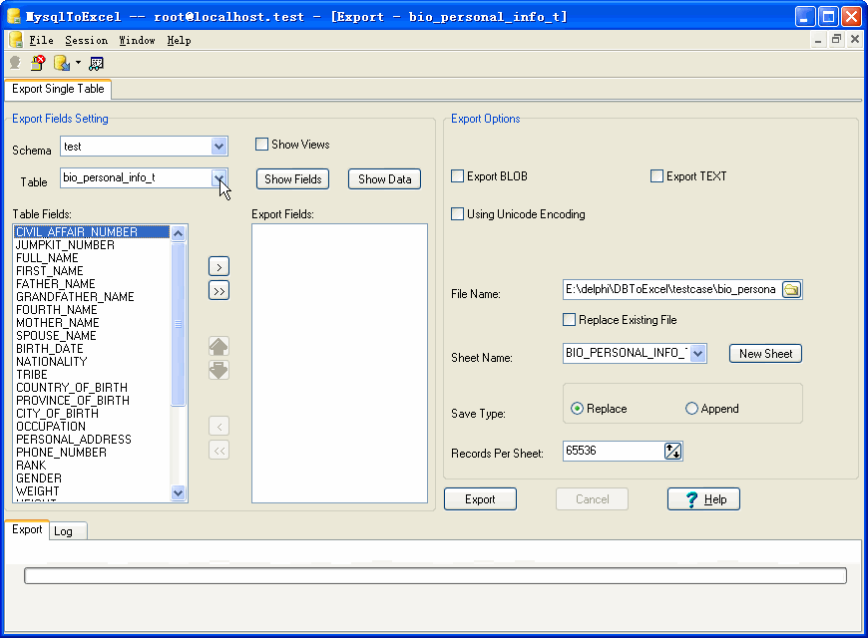Viewport: 868px width, 638px height.
Task: Add all fields with the >> button
Action: click(x=219, y=290)
